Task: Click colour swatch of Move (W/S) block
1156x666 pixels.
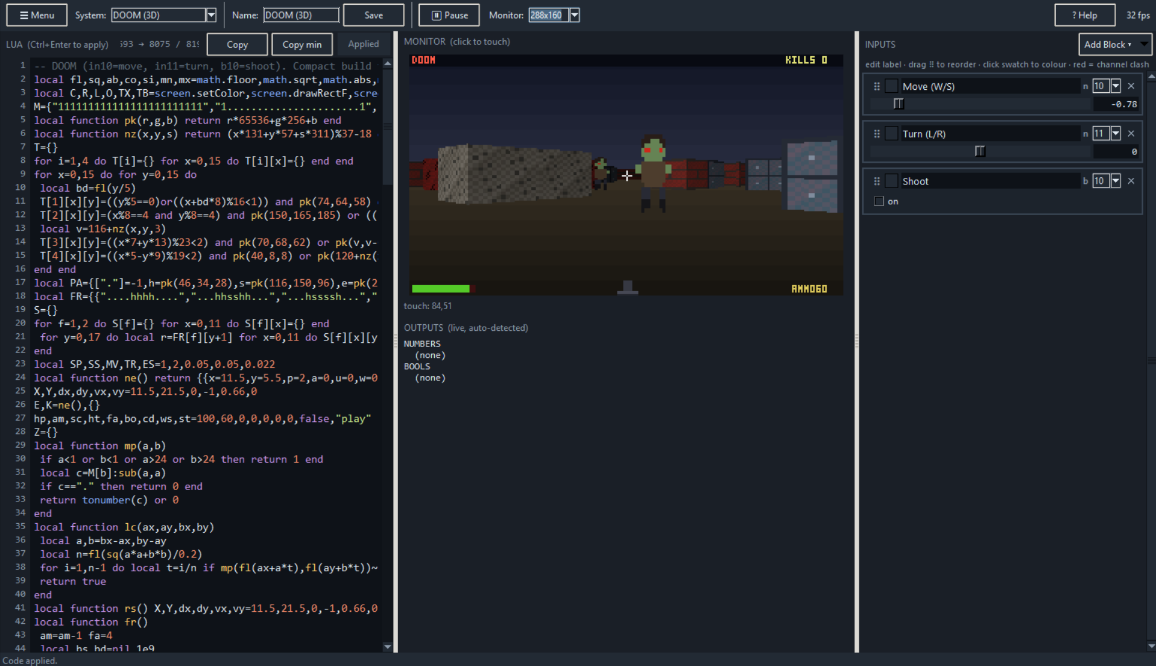Action: [891, 86]
